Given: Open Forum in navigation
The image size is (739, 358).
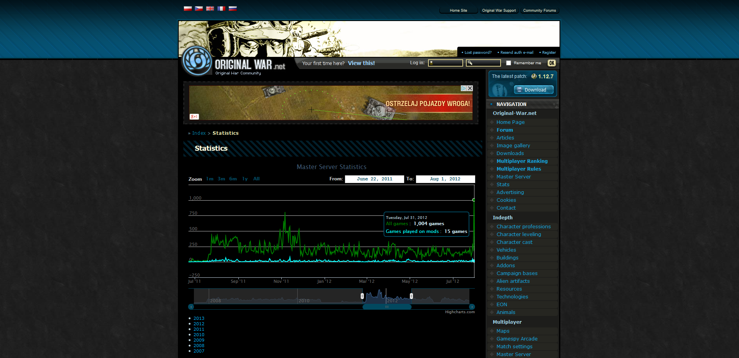Looking at the screenshot, I should click(x=505, y=130).
